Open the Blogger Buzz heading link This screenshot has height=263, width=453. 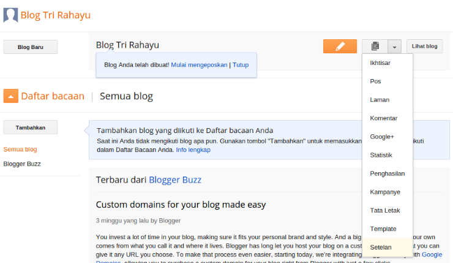[175, 180]
